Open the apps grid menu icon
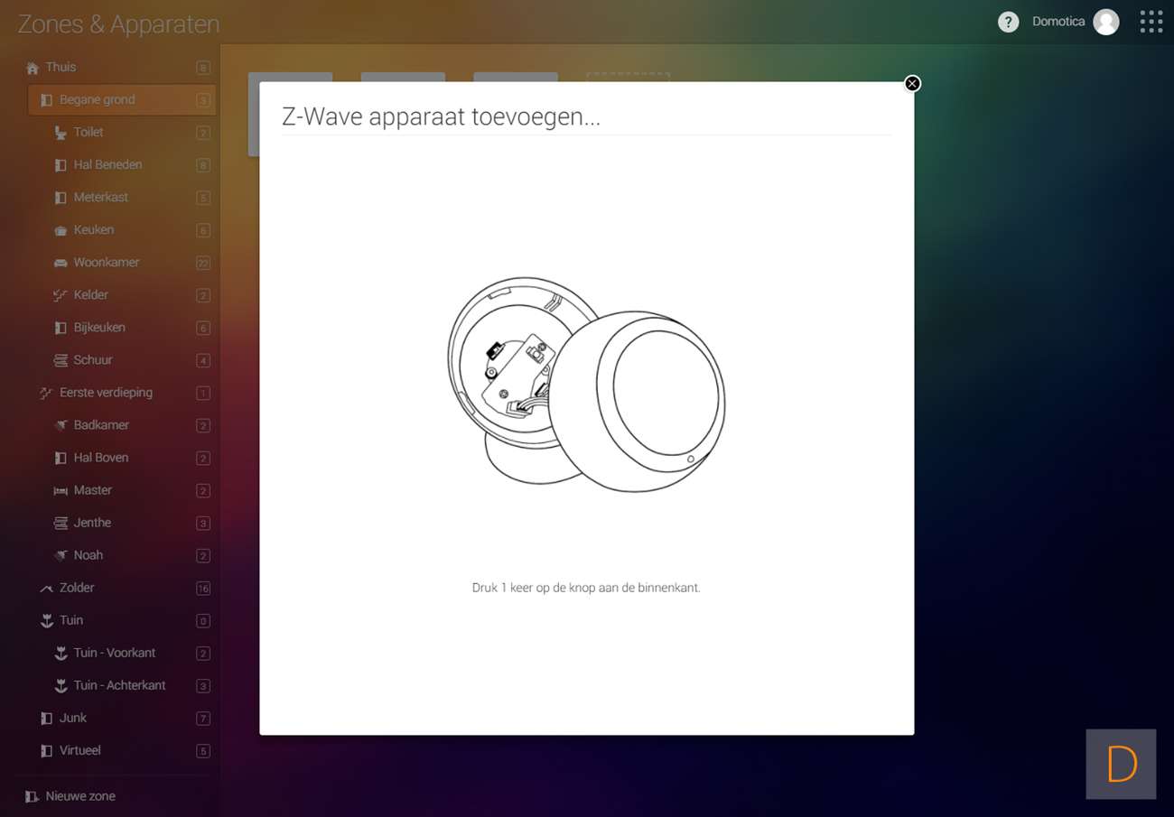Image resolution: width=1174 pixels, height=817 pixels. [x=1151, y=22]
